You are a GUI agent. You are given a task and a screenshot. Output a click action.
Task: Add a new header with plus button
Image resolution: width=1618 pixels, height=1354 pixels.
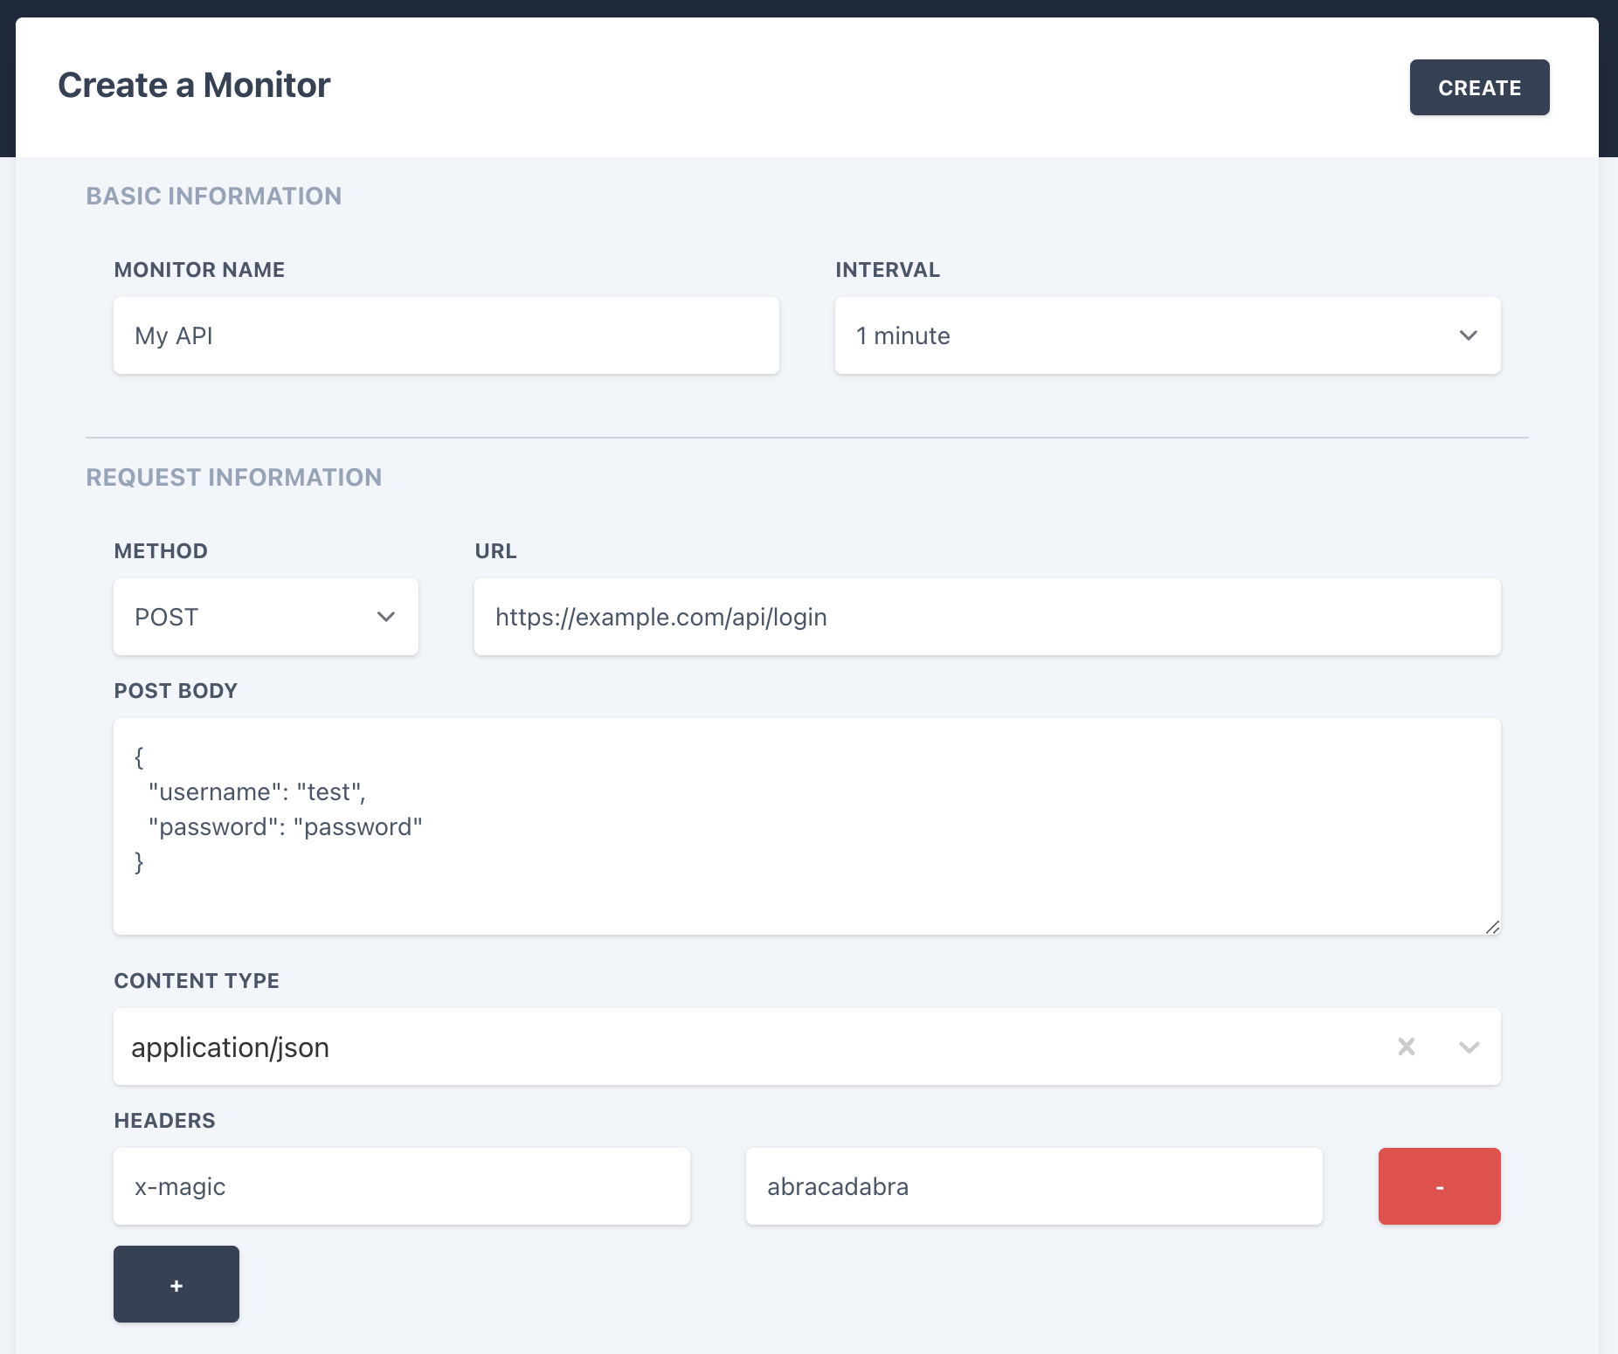pos(176,1284)
